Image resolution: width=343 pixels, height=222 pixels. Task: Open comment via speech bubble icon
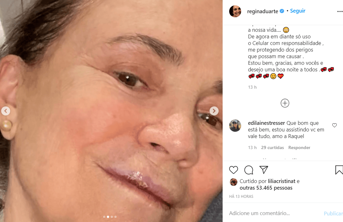[x=249, y=170]
